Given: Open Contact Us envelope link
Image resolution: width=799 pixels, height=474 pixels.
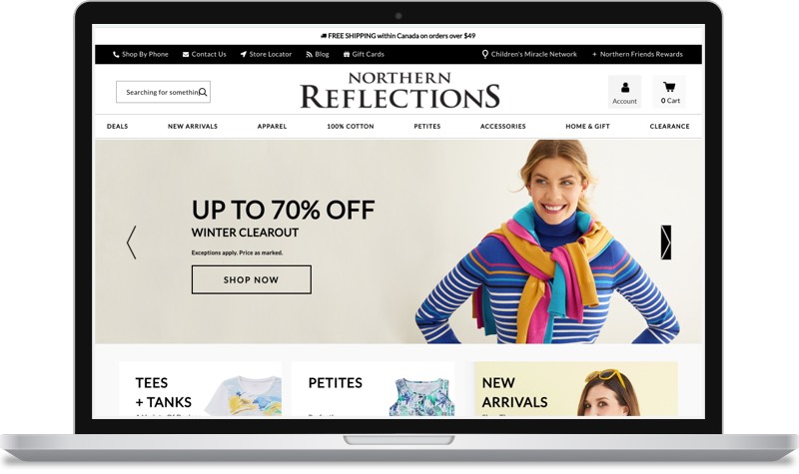Looking at the screenshot, I should click(205, 54).
